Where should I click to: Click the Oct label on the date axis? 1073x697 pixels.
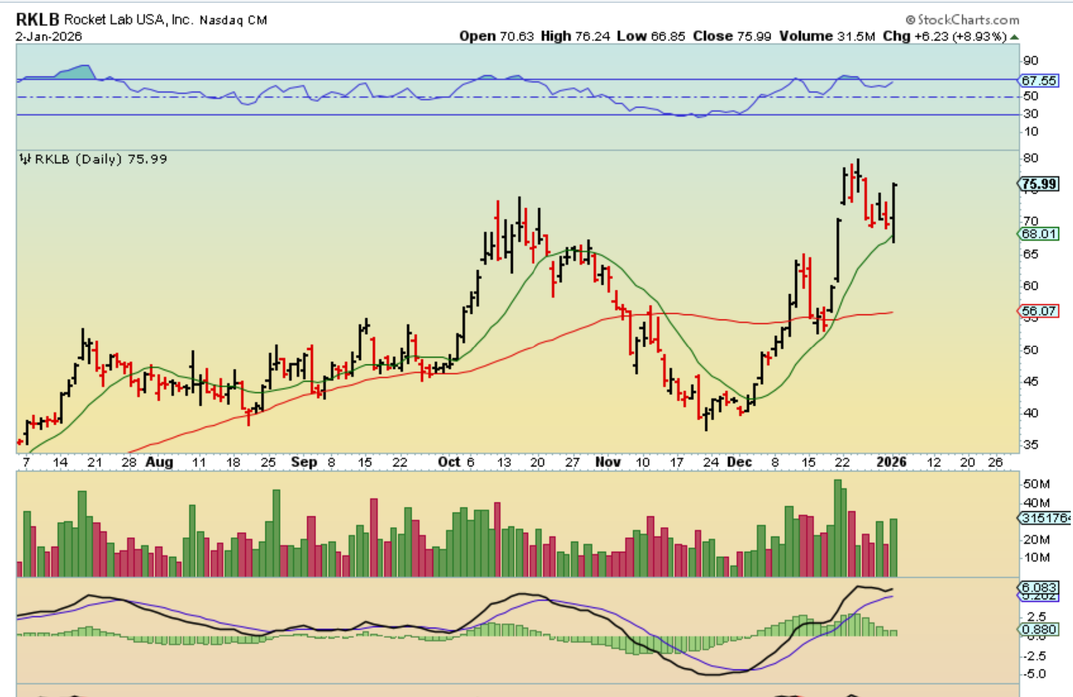point(449,462)
